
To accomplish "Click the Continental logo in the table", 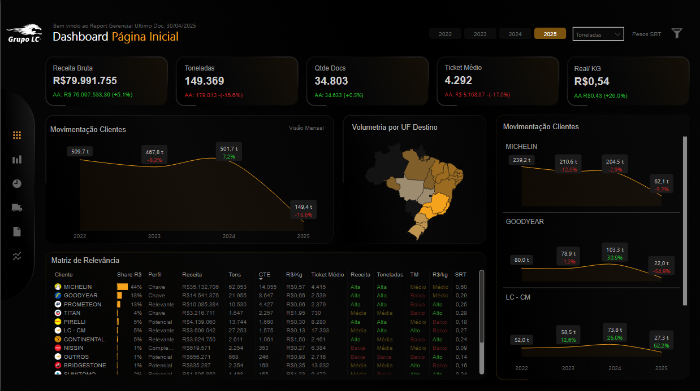I will (58, 339).
